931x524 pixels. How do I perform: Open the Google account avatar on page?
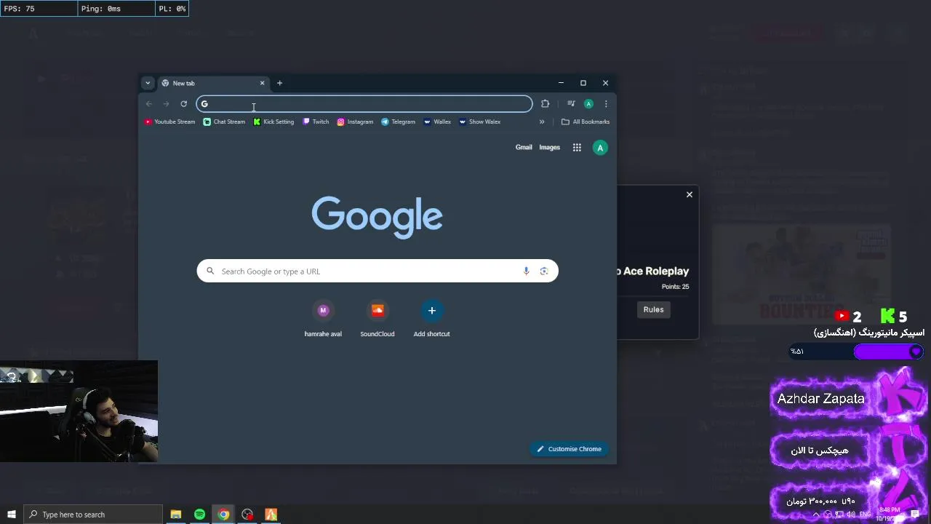pos(600,148)
